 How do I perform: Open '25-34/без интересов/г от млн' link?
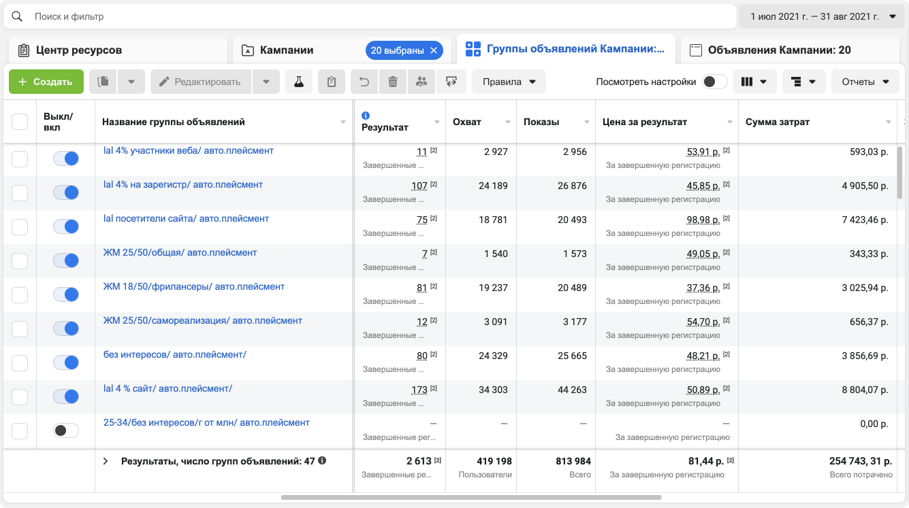[206, 422]
